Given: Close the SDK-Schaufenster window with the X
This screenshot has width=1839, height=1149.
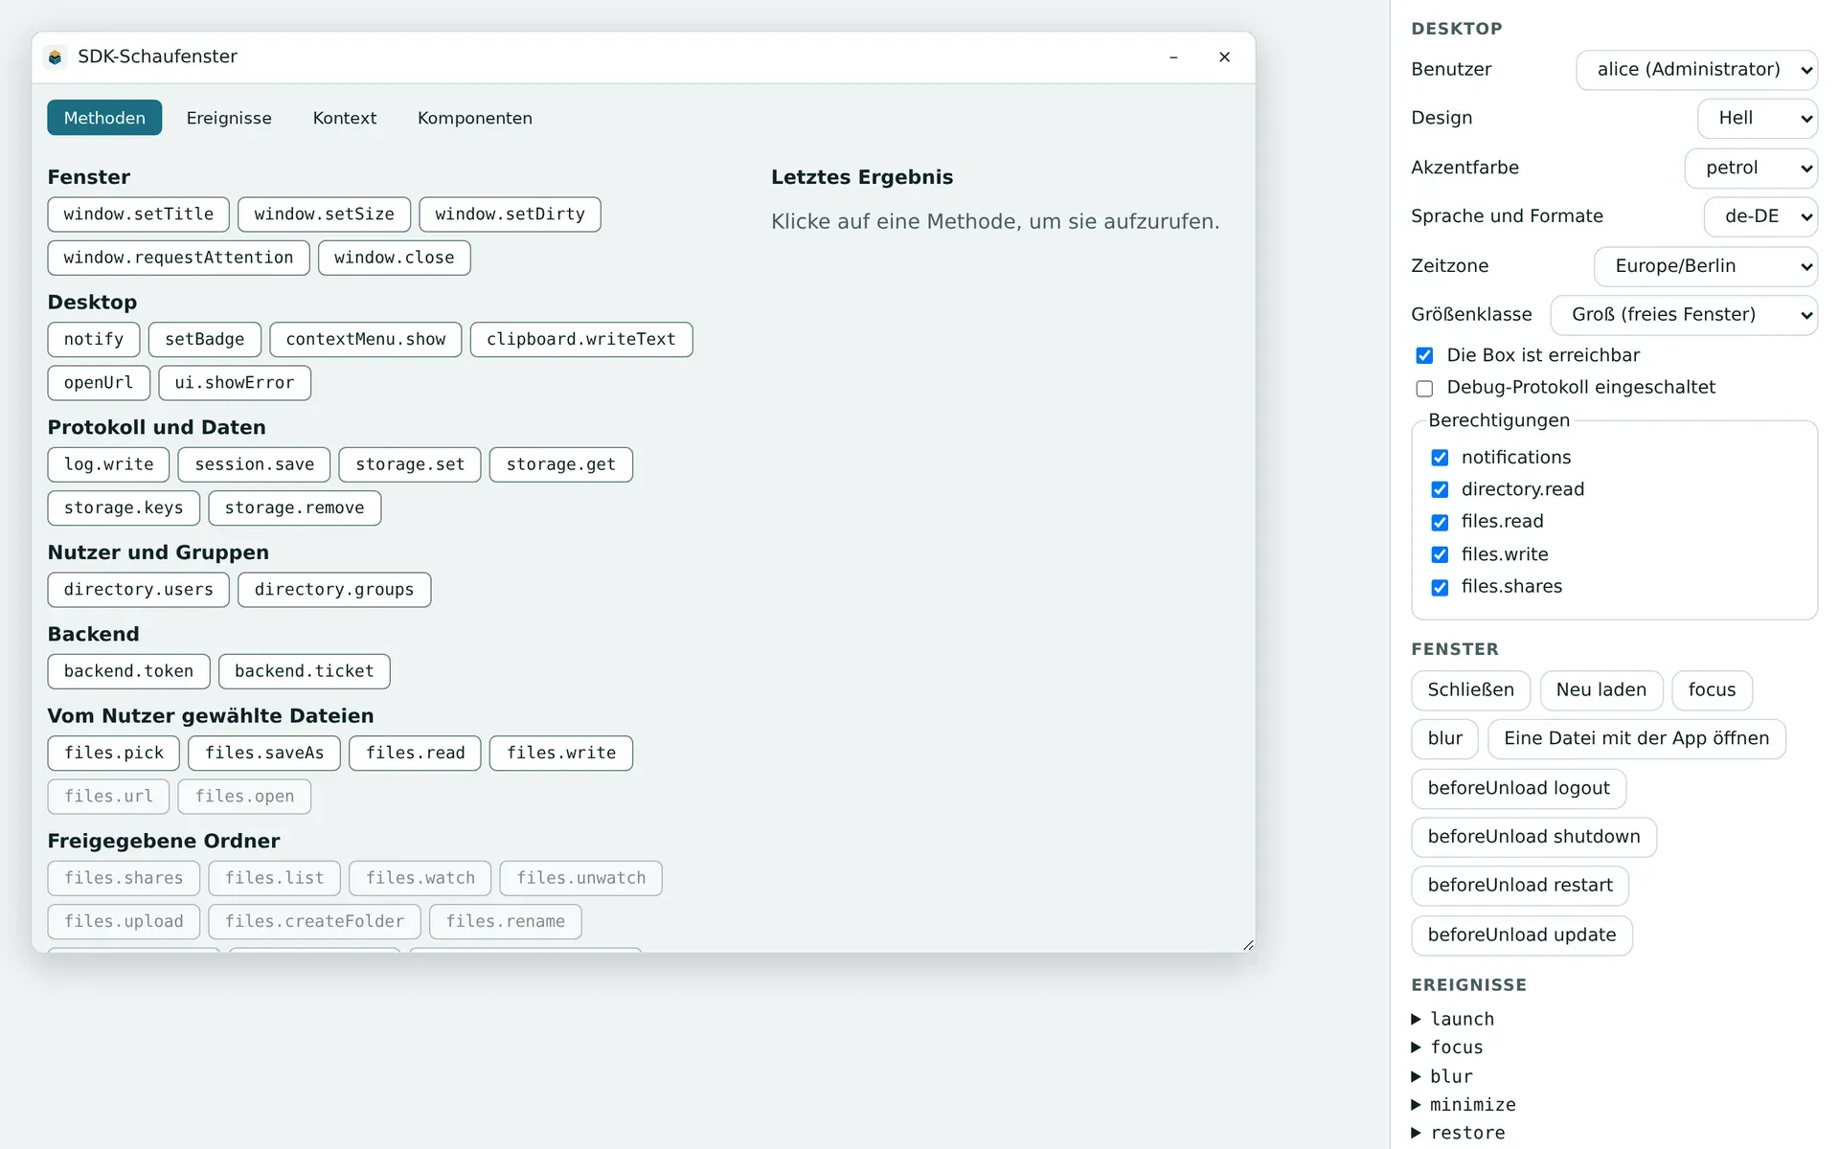Looking at the screenshot, I should click(1224, 57).
